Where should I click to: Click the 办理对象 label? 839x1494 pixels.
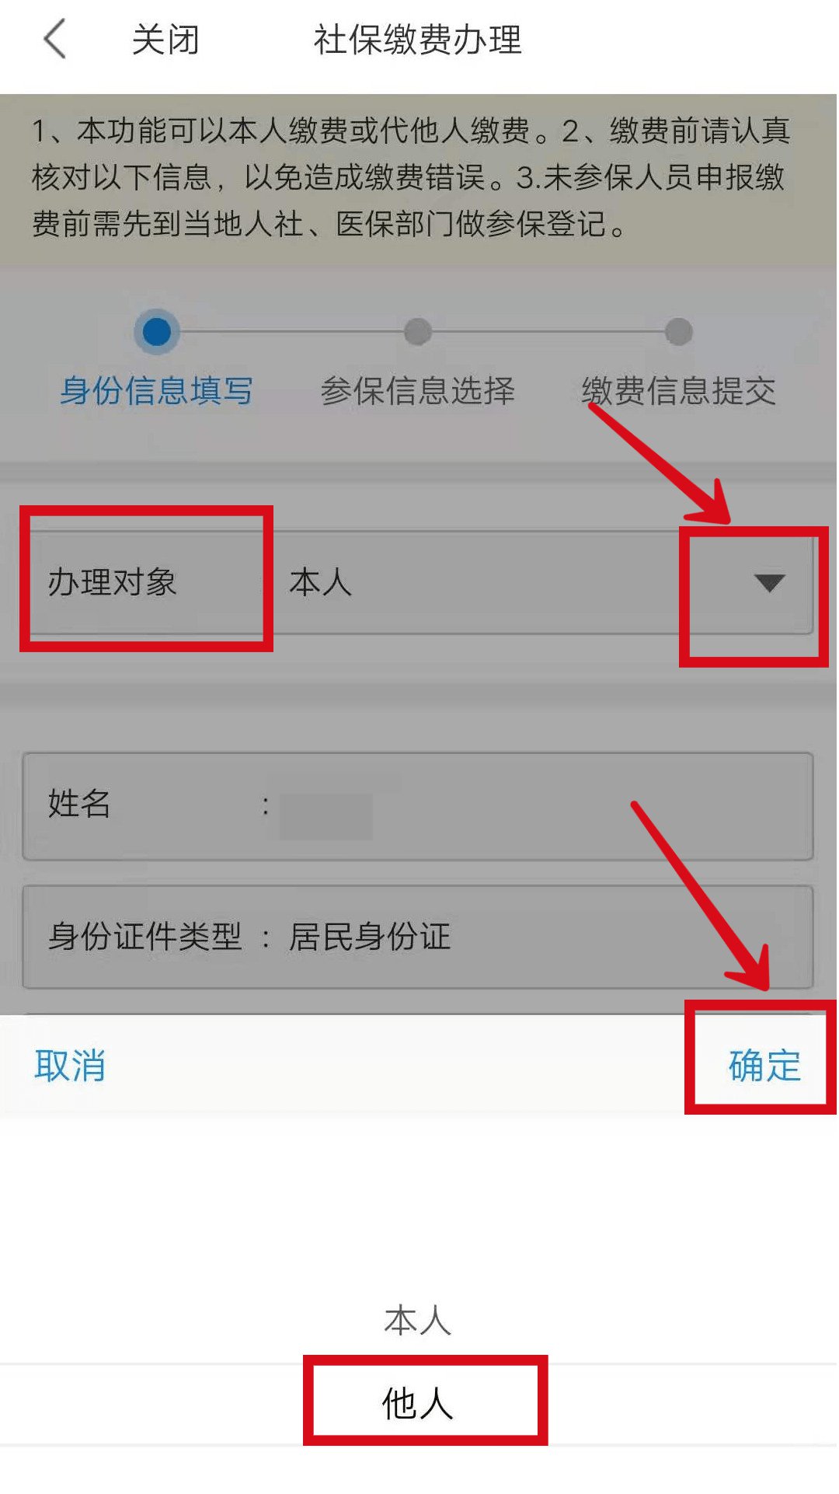(x=112, y=582)
